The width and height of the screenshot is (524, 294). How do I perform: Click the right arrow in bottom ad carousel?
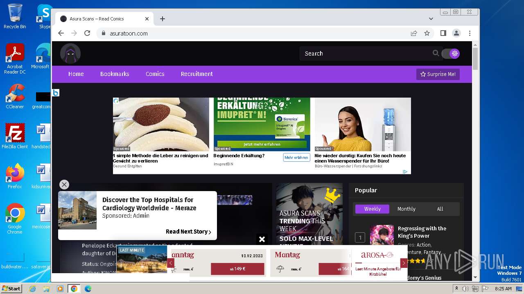(404, 263)
